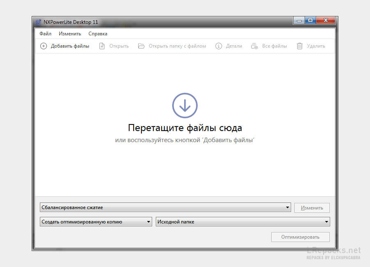Click the Перетащите файлы сюда drop area text

click(x=185, y=128)
